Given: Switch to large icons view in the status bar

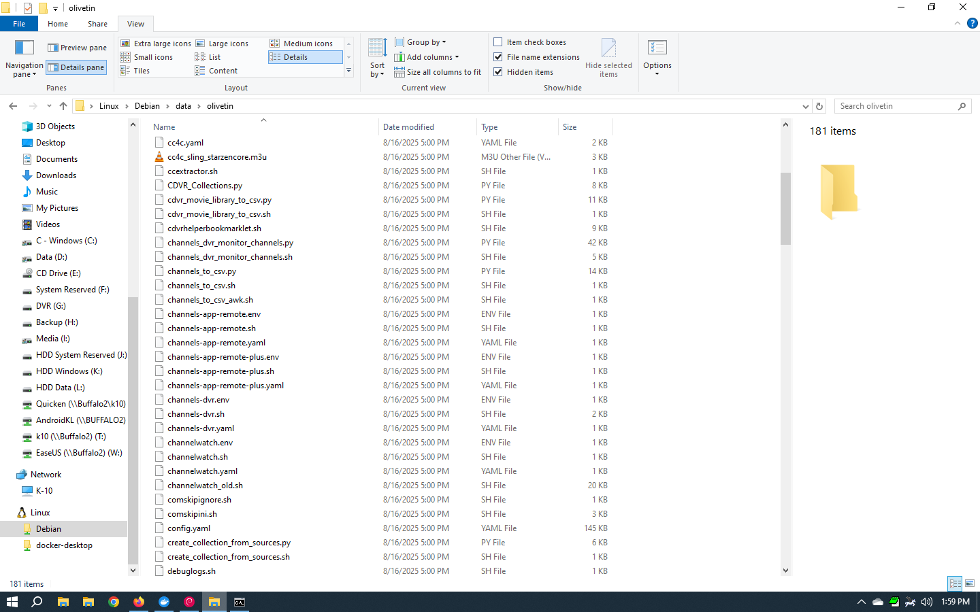Looking at the screenshot, I should tap(970, 583).
